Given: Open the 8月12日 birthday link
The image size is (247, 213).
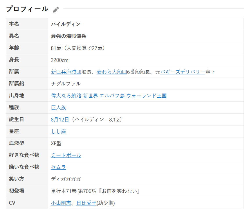Looking at the screenshot, I should pos(60,120).
